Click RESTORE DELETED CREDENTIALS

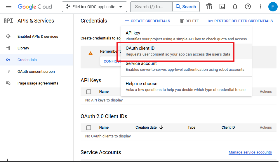241,21
